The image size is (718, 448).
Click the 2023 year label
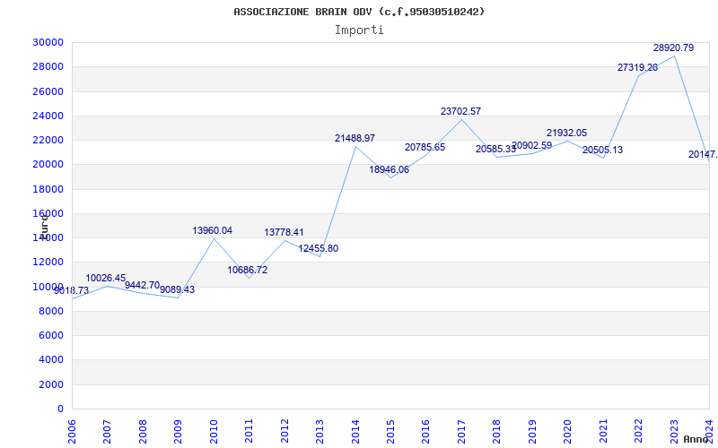point(674,430)
